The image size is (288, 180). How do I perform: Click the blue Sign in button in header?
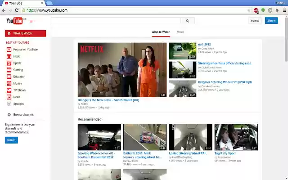point(271,21)
